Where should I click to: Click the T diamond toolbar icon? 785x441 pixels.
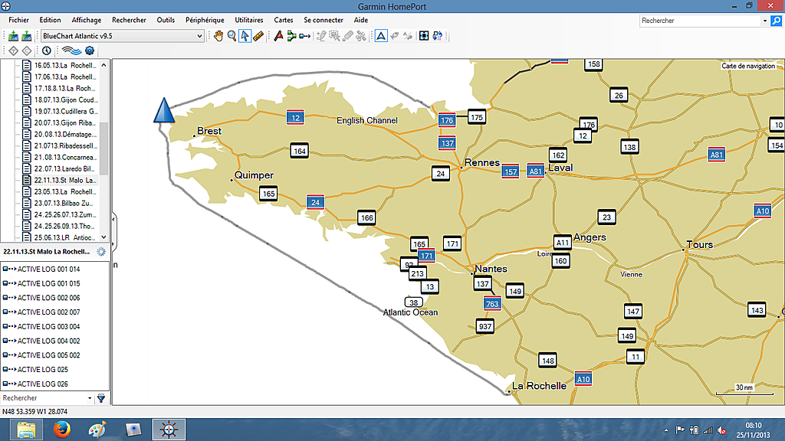14,51
